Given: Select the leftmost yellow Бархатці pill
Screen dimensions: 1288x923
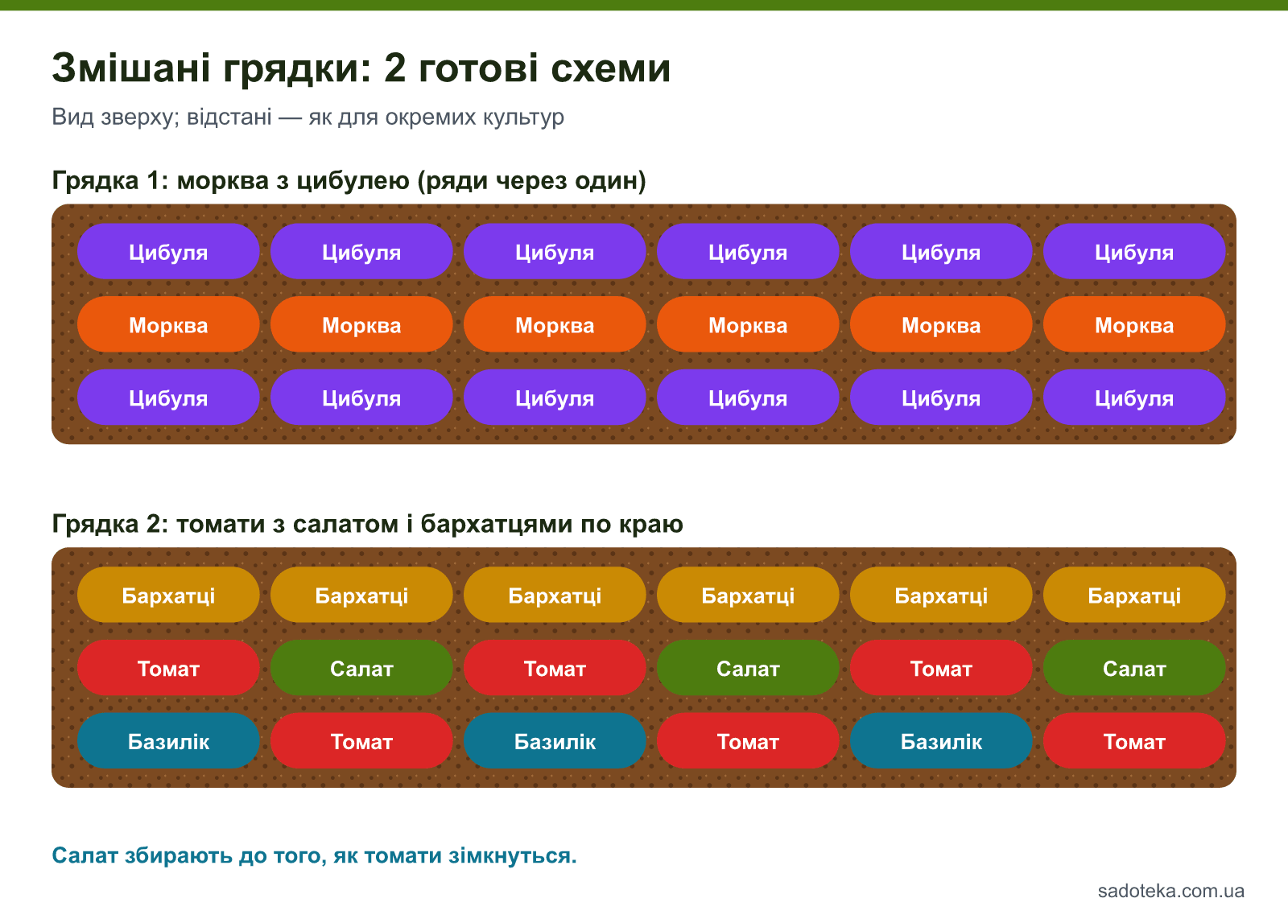Looking at the screenshot, I should (x=168, y=595).
